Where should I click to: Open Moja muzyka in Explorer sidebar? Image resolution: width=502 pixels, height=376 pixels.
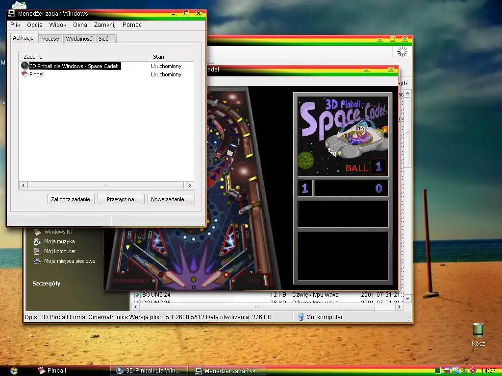(x=59, y=241)
